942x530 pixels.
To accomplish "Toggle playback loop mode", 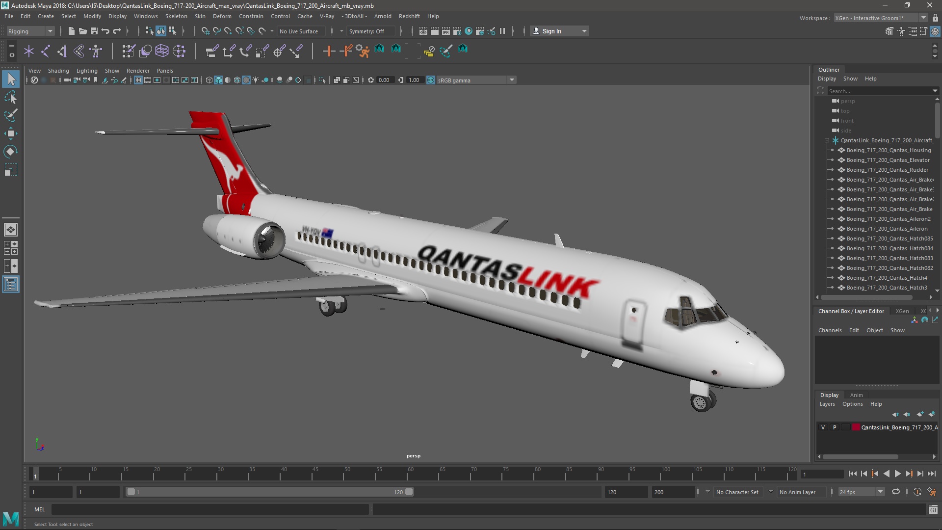I will pos(895,492).
